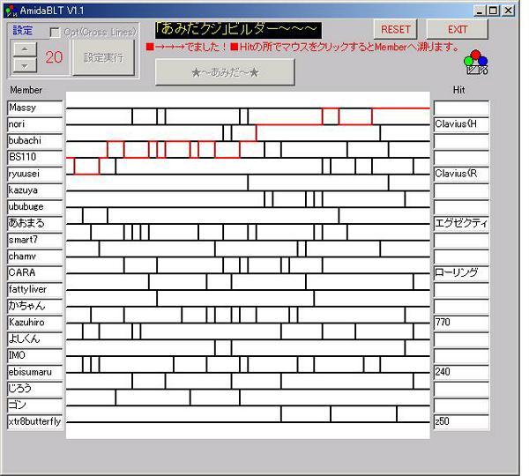Toggle the Opt(Cross Lines) checkbox
529x476 pixels.
pos(55,33)
